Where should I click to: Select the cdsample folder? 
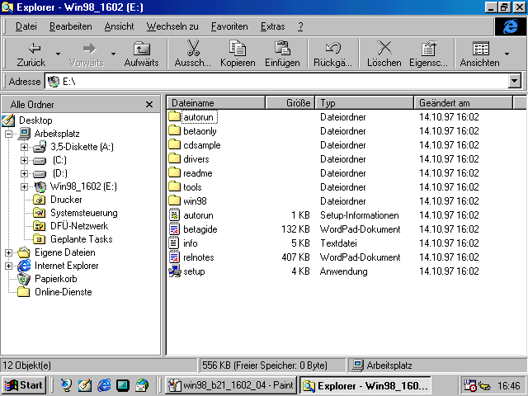[201, 145]
